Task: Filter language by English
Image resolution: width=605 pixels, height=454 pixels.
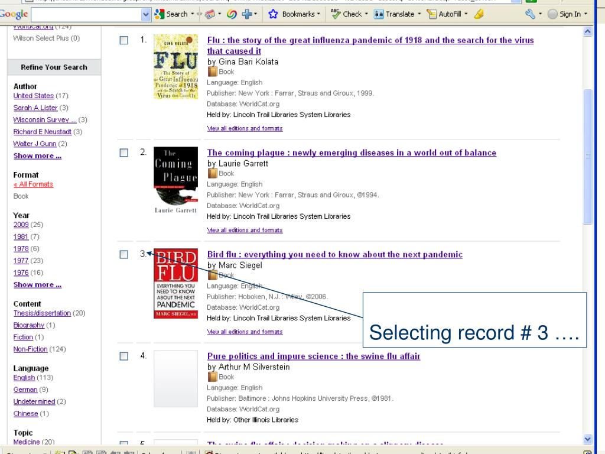Action: (x=24, y=378)
